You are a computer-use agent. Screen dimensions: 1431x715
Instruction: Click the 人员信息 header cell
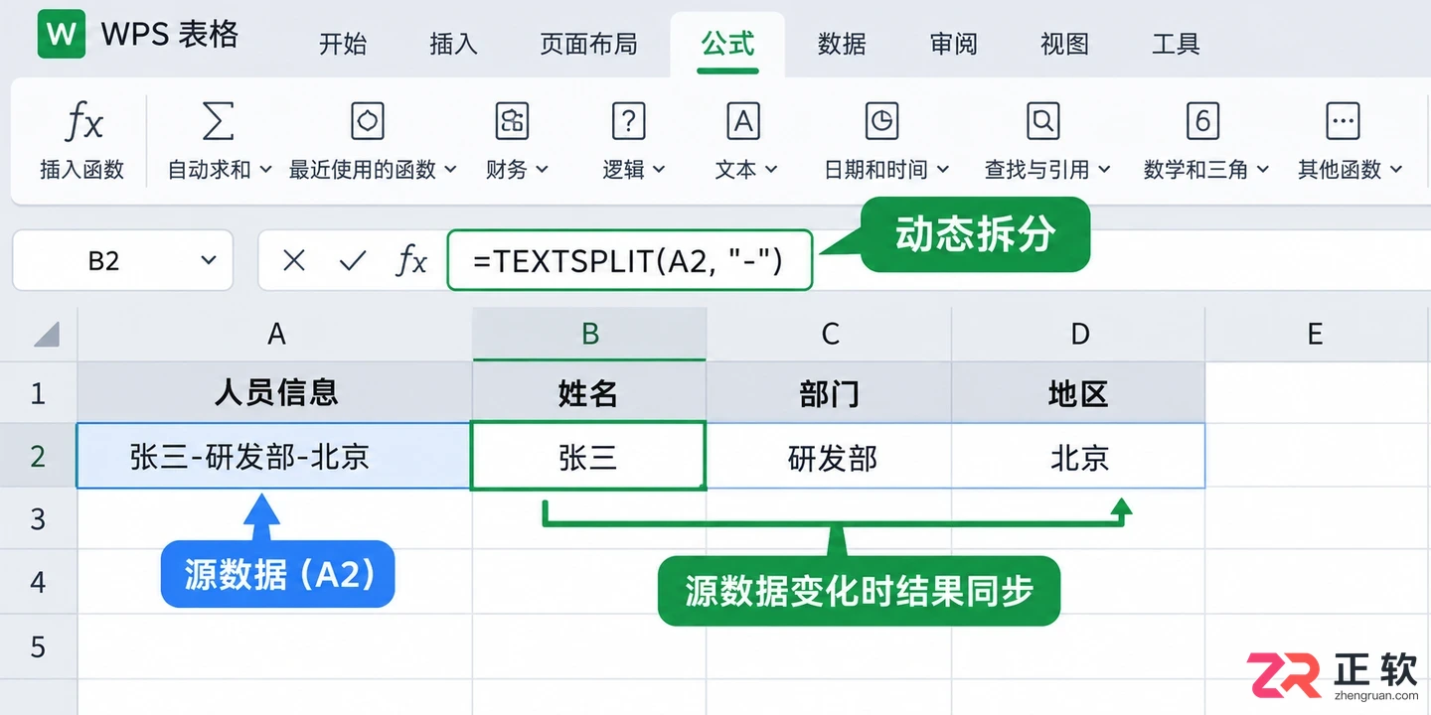click(275, 393)
